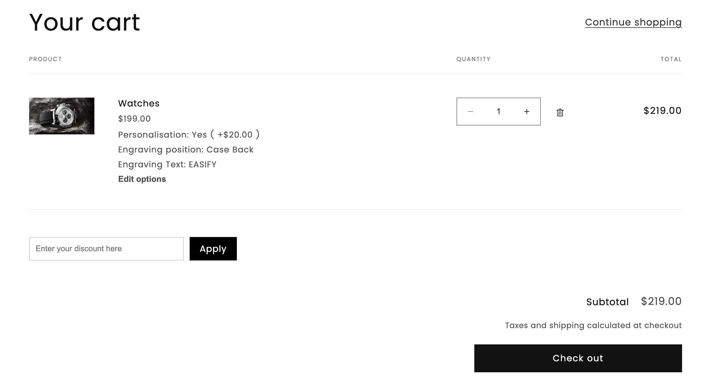This screenshot has width=707, height=388.
Task: Click the trash icon to remove Watches
Action: tap(560, 112)
